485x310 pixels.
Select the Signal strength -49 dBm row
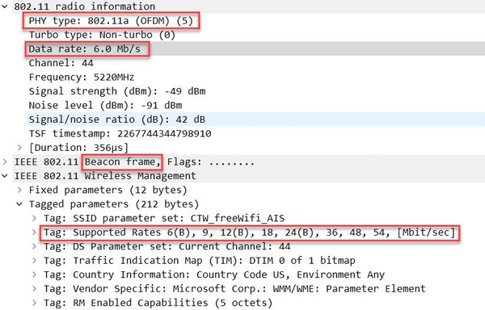coord(117,91)
